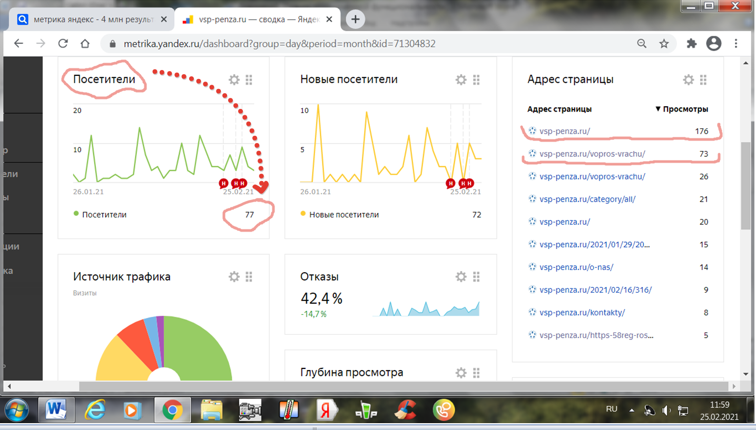Image resolution: width=756 pixels, height=430 pixels.
Task: Open browser extensions puzzle icon
Action: coord(691,44)
